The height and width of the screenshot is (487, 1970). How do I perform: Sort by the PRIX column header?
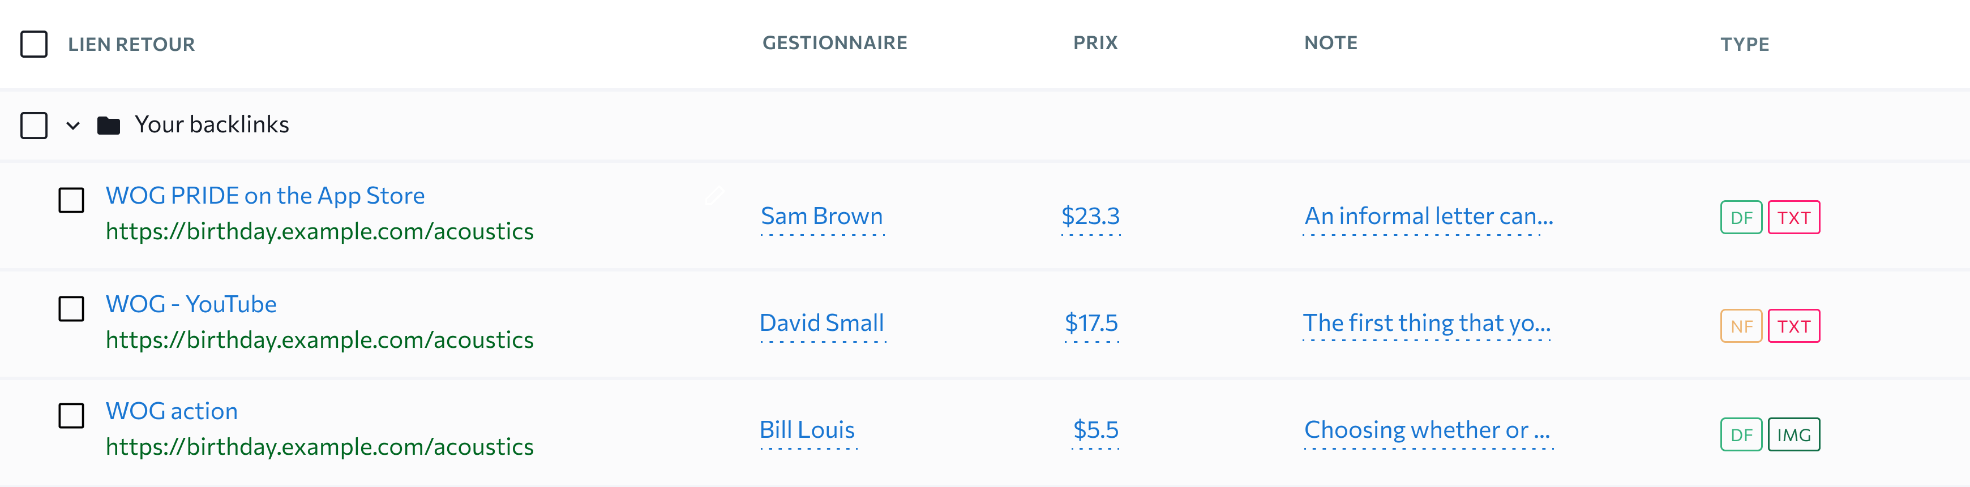[1095, 43]
